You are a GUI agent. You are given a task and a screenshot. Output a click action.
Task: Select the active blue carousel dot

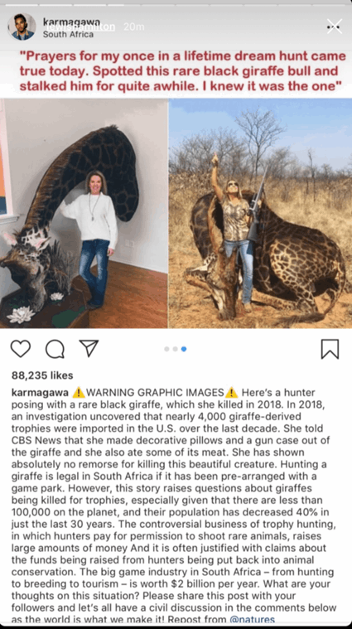tap(184, 349)
